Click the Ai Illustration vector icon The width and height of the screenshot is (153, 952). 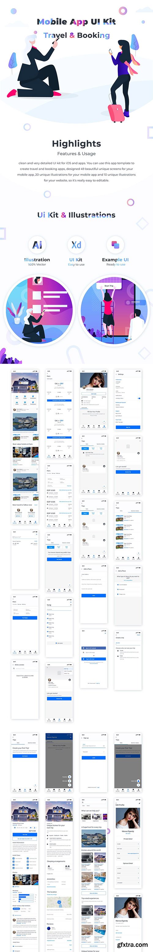[37, 245]
